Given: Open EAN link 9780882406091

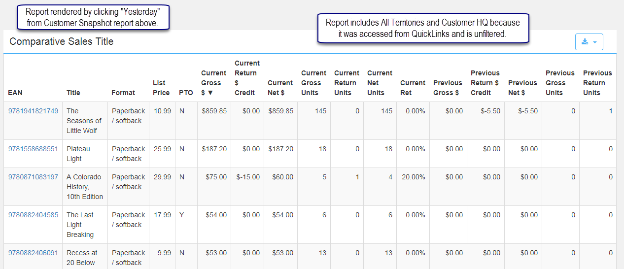Looking at the screenshot, I should pyautogui.click(x=33, y=253).
